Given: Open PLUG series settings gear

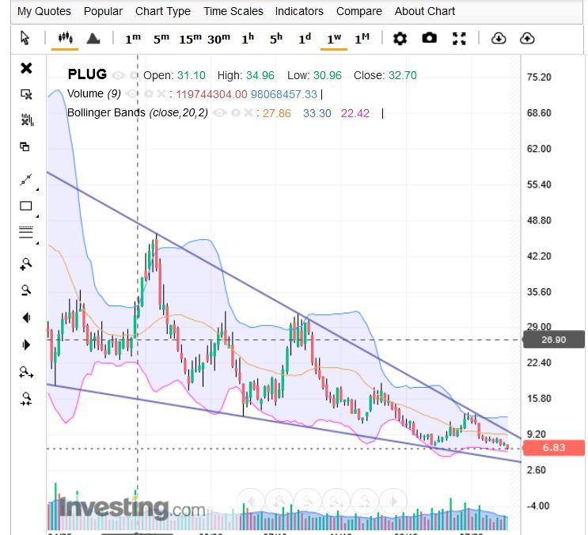Looking at the screenshot, I should (x=134, y=75).
